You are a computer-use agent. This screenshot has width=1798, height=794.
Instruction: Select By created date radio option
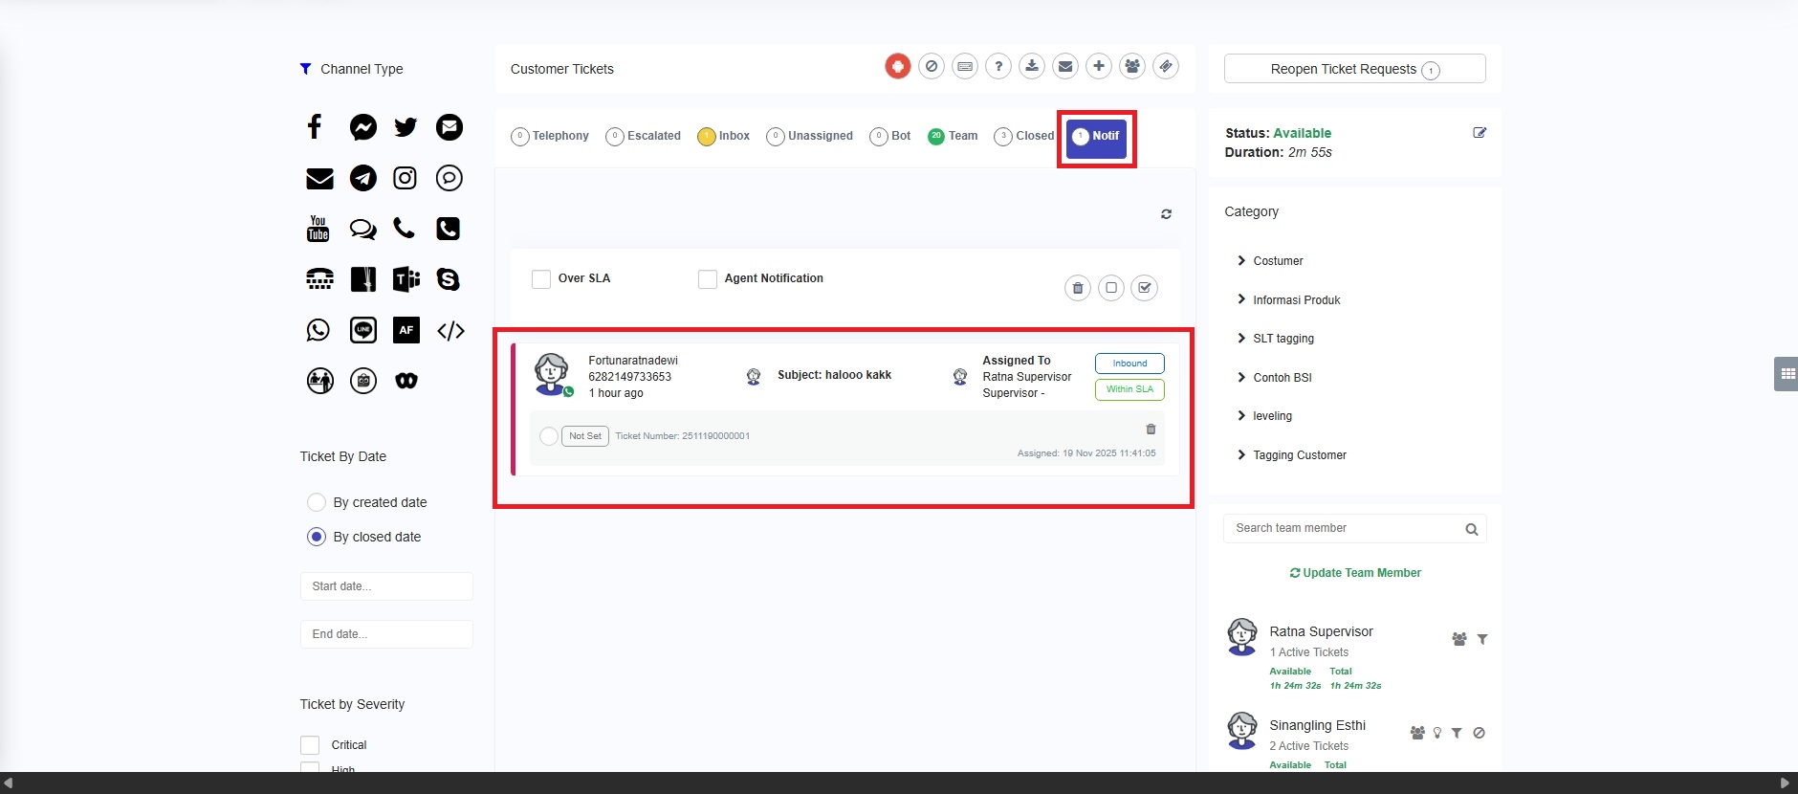tap(317, 502)
